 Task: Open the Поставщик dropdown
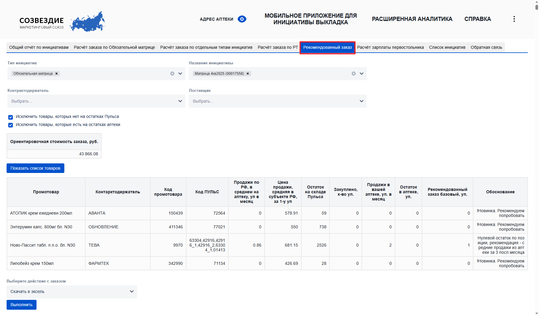pos(277,101)
